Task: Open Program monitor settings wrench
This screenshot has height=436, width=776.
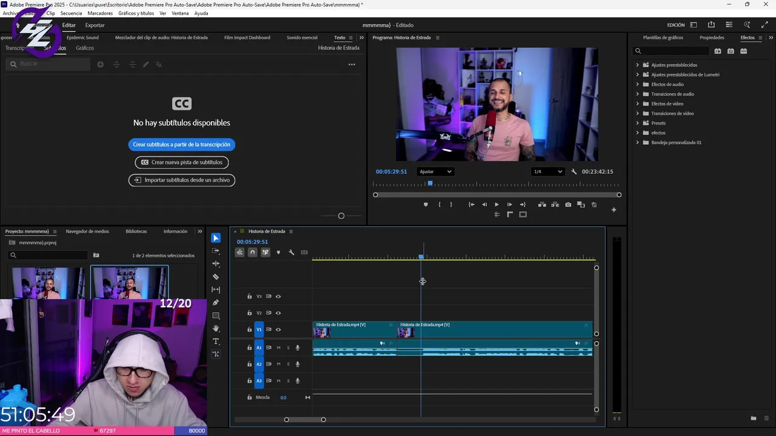Action: 574,172
